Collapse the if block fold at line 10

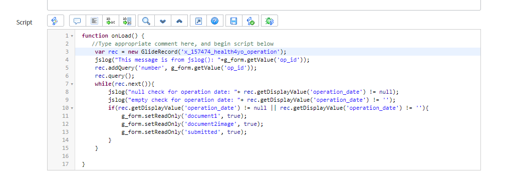click(72, 108)
